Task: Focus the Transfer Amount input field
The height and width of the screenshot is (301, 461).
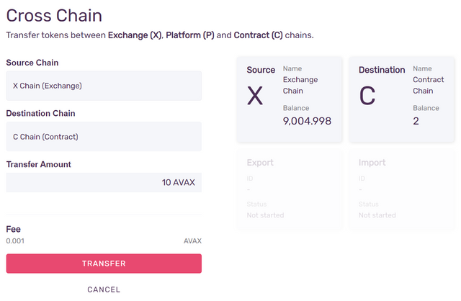Action: 104,183
